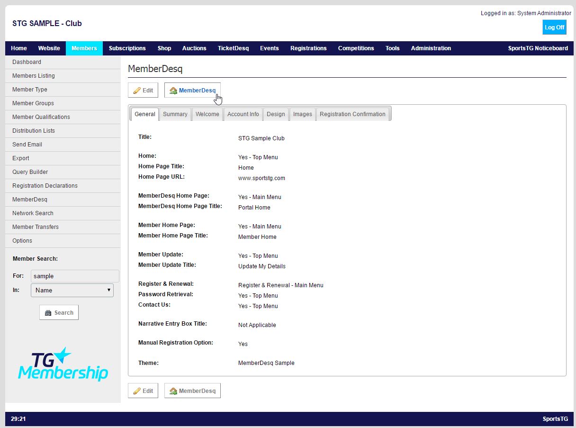Click the STG SAMPLE - Club title
Image resolution: width=576 pixels, height=428 pixels.
pos(47,23)
